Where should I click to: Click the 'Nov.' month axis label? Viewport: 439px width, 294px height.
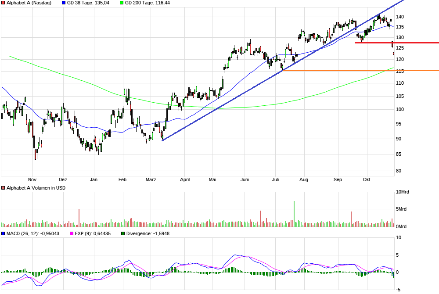click(x=33, y=179)
